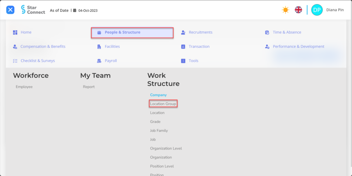This screenshot has width=352, height=176.
Task: Click the Star Connect logo
Action: pos(33,10)
